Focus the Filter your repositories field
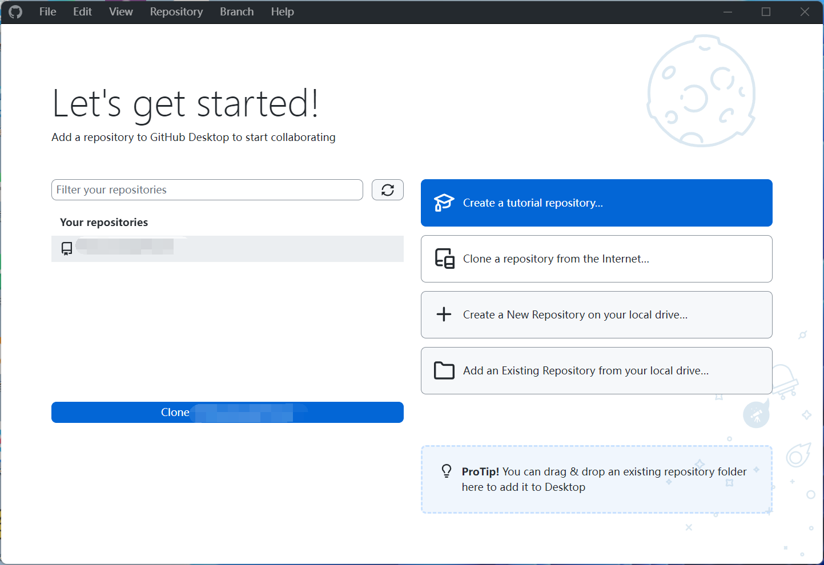This screenshot has width=824, height=565. [207, 190]
